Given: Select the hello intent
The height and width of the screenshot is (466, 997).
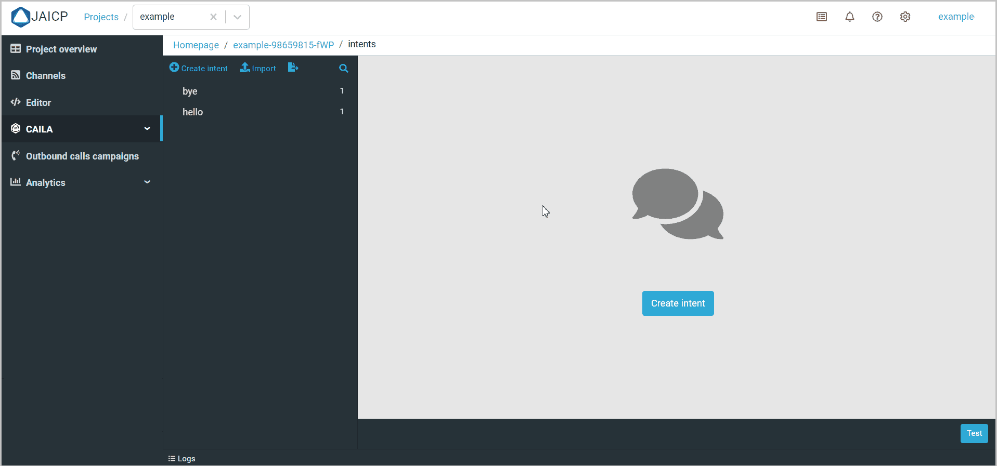Looking at the screenshot, I should click(193, 112).
